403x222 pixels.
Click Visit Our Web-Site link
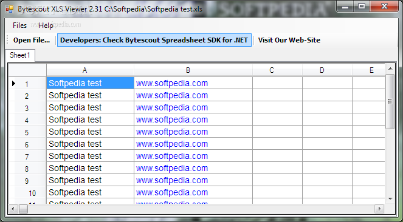click(x=289, y=40)
